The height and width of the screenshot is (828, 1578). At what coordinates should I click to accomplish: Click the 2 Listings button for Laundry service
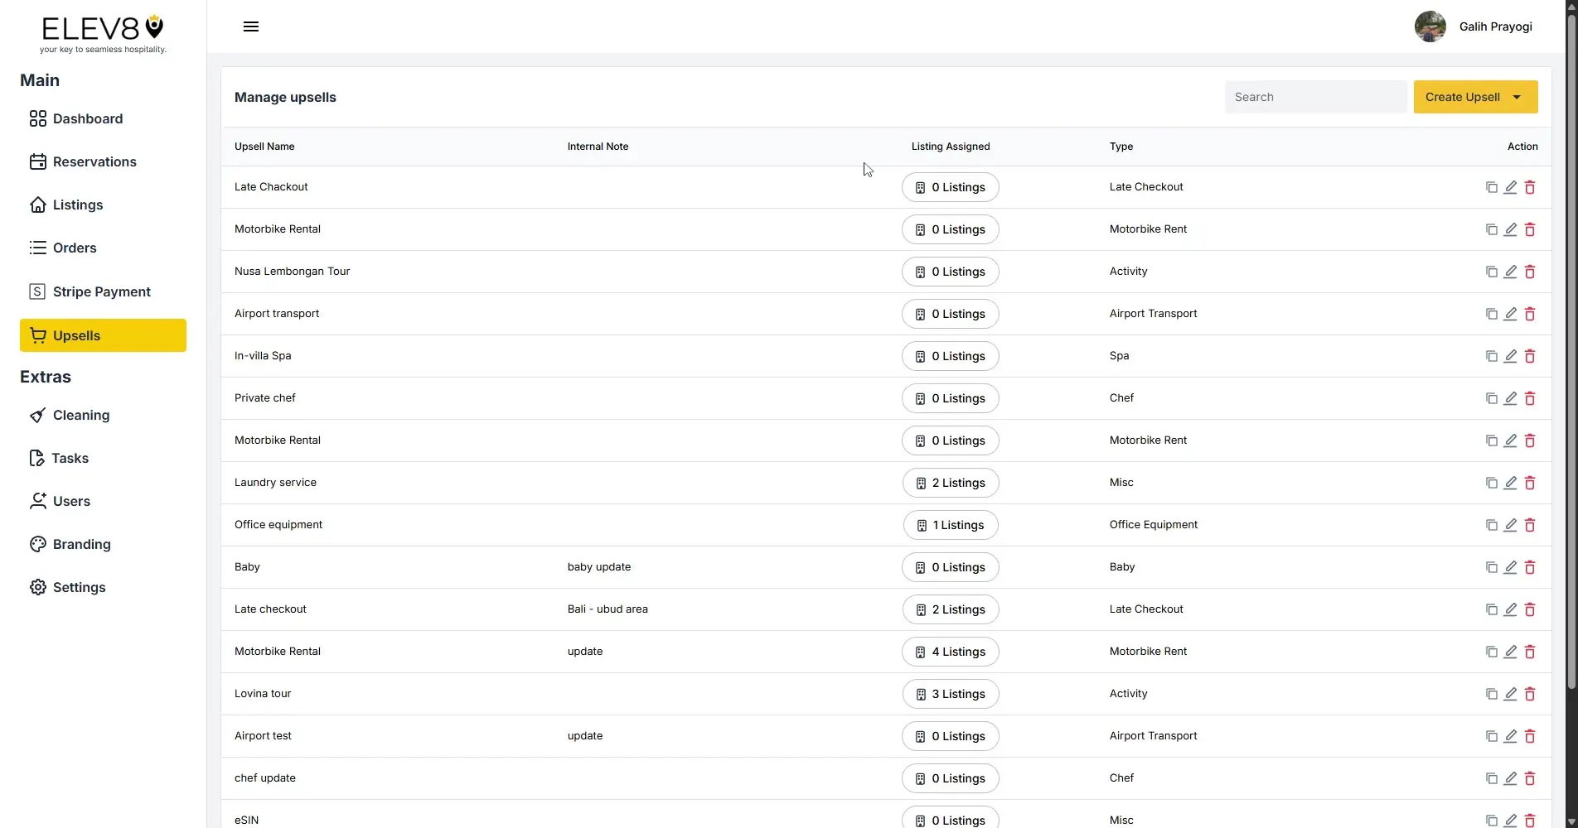950,483
